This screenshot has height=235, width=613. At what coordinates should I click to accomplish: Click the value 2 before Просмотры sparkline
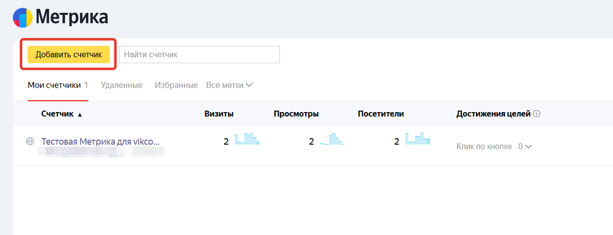(311, 142)
